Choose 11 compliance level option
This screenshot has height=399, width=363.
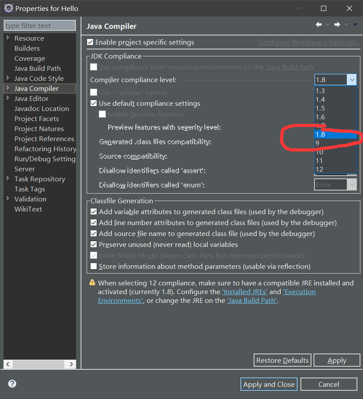pos(335,160)
